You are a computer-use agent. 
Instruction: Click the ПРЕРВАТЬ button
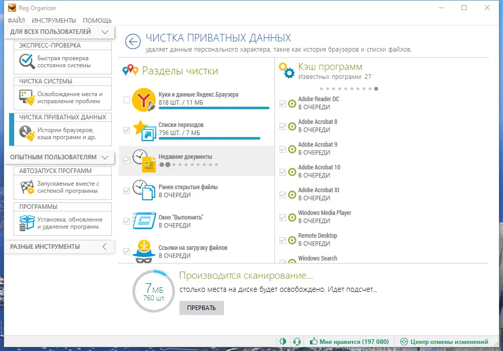tap(202, 308)
